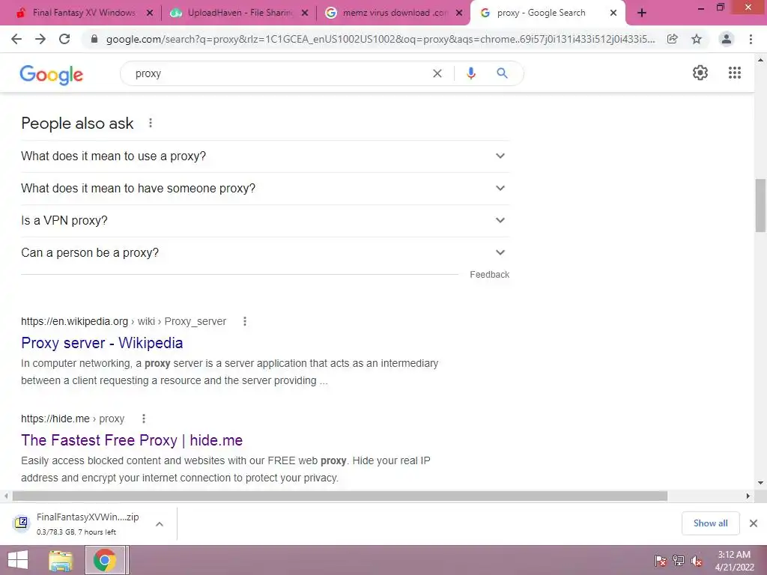The image size is (767, 575).
Task: Open options for the Wikipedia result
Action: [245, 321]
